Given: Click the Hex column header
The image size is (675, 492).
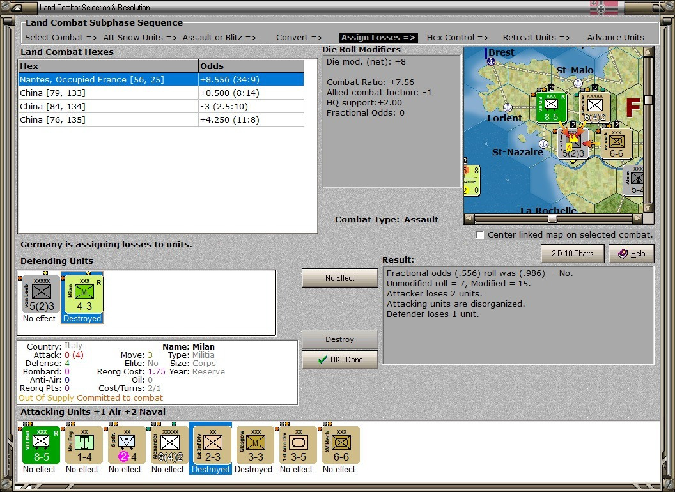Looking at the screenshot, I should (108, 66).
